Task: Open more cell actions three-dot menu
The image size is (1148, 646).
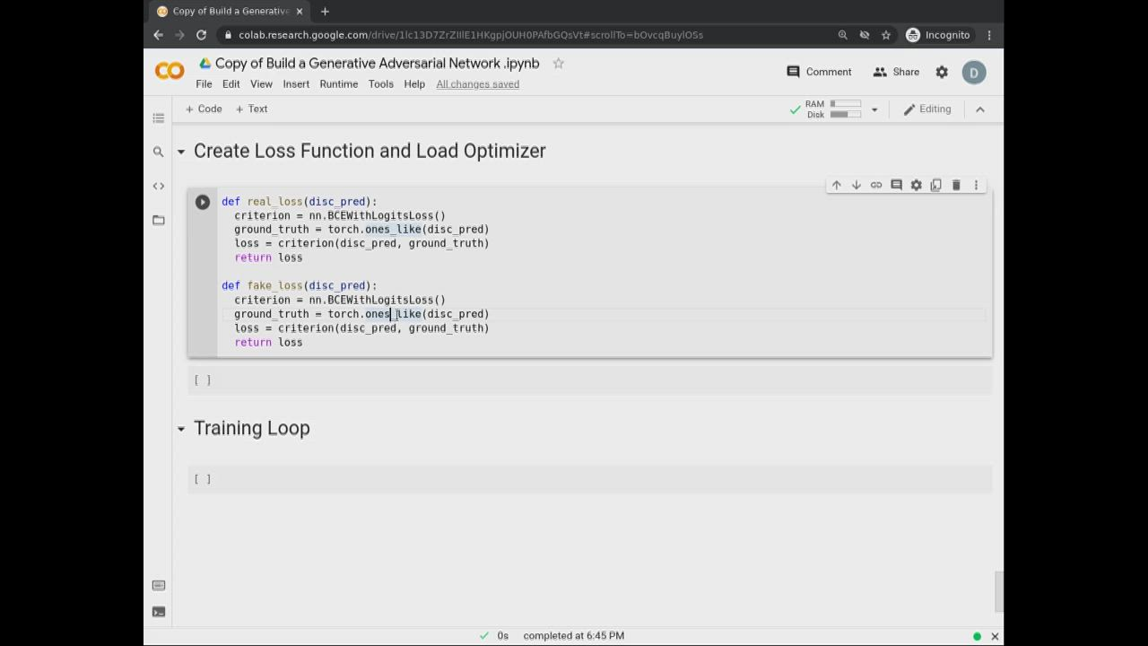Action: coord(976,185)
